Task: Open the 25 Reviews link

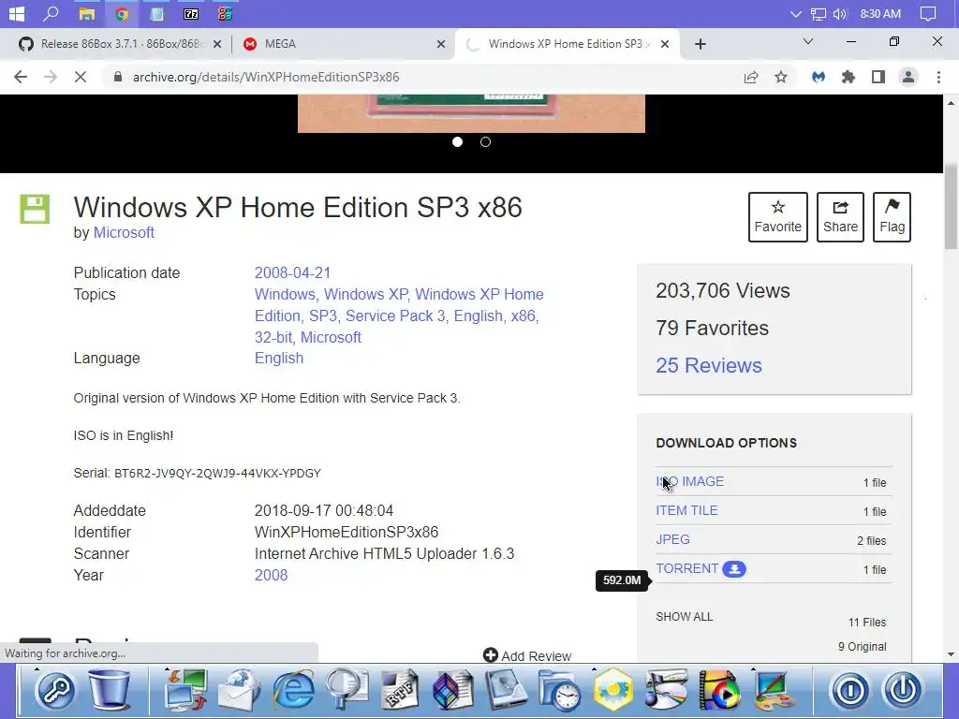Action: click(709, 366)
